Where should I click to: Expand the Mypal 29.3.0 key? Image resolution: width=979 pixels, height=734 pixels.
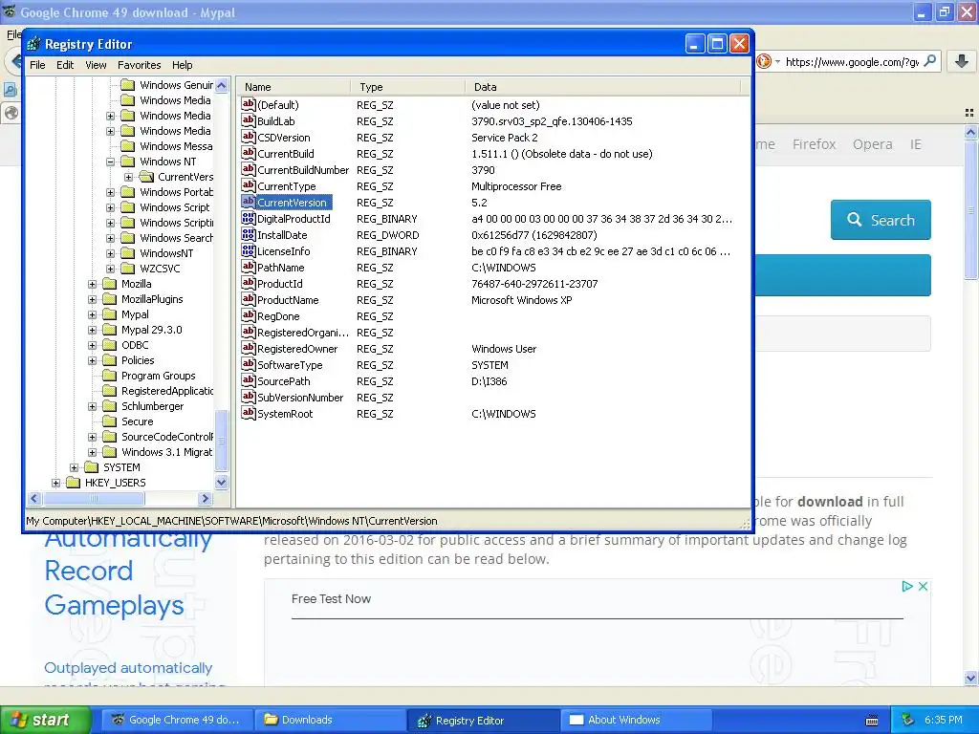[x=93, y=330]
